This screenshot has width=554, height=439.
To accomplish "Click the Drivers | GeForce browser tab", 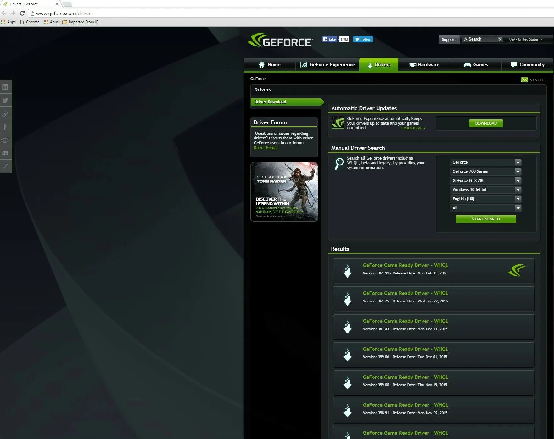I will click(x=30, y=4).
